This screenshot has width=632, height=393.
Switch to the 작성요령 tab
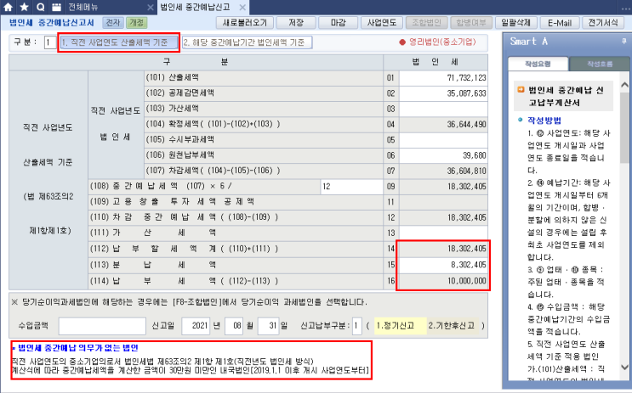(x=538, y=64)
